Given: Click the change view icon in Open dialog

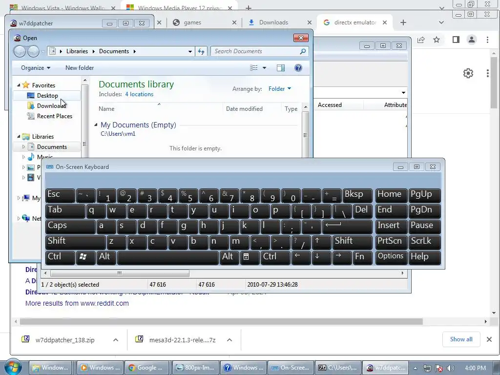Looking at the screenshot, I should click(x=254, y=67).
